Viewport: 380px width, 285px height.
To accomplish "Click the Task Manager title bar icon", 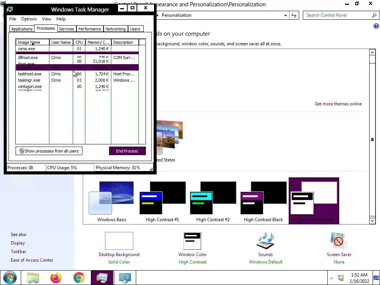I will (x=10, y=9).
